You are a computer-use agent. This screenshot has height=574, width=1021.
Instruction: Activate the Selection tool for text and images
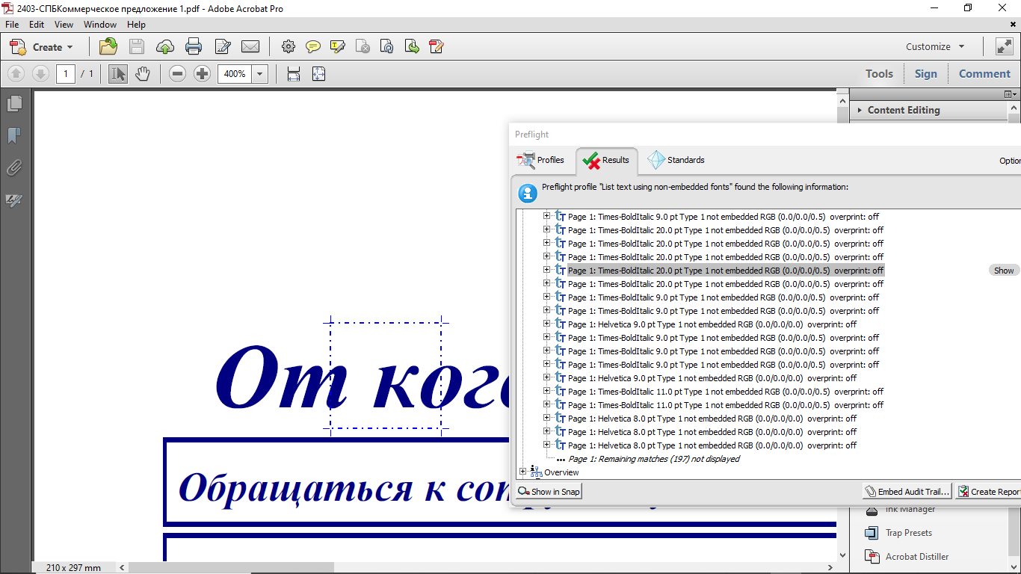(118, 74)
